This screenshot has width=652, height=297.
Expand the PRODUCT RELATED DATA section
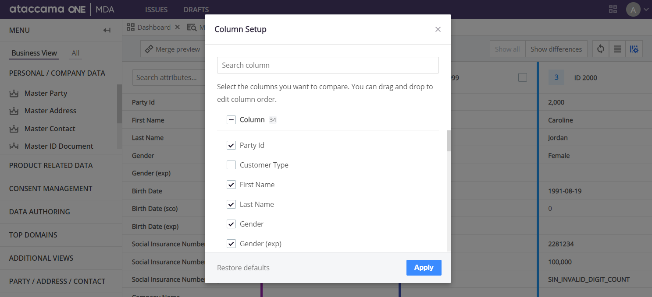point(51,165)
